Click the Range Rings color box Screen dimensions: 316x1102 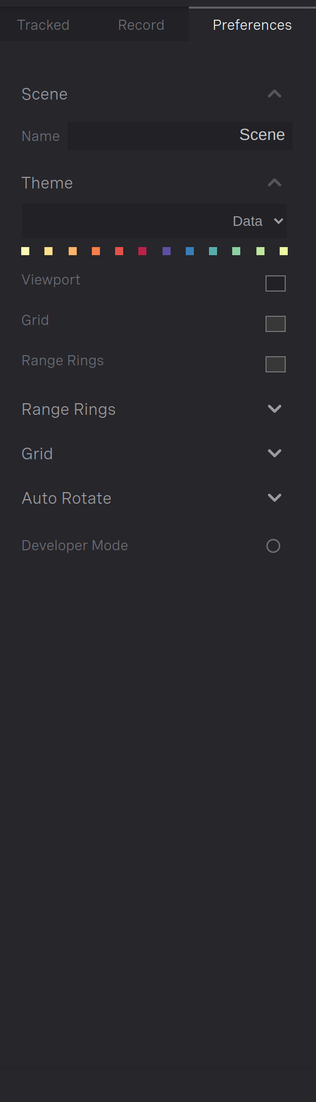pyautogui.click(x=276, y=364)
